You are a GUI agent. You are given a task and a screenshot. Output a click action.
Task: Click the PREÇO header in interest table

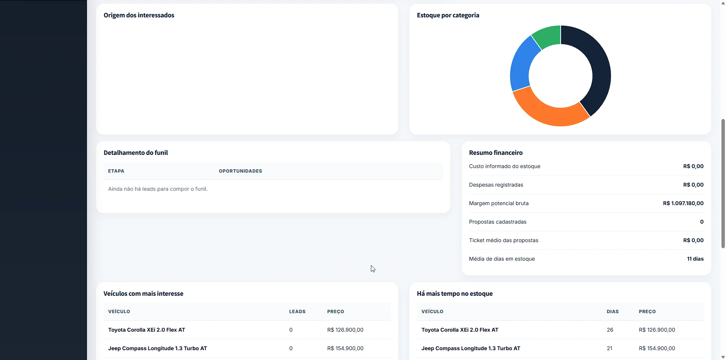335,312
